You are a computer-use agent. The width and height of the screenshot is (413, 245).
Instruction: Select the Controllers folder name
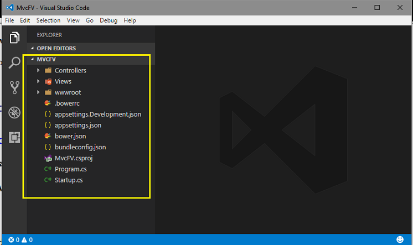tap(71, 71)
